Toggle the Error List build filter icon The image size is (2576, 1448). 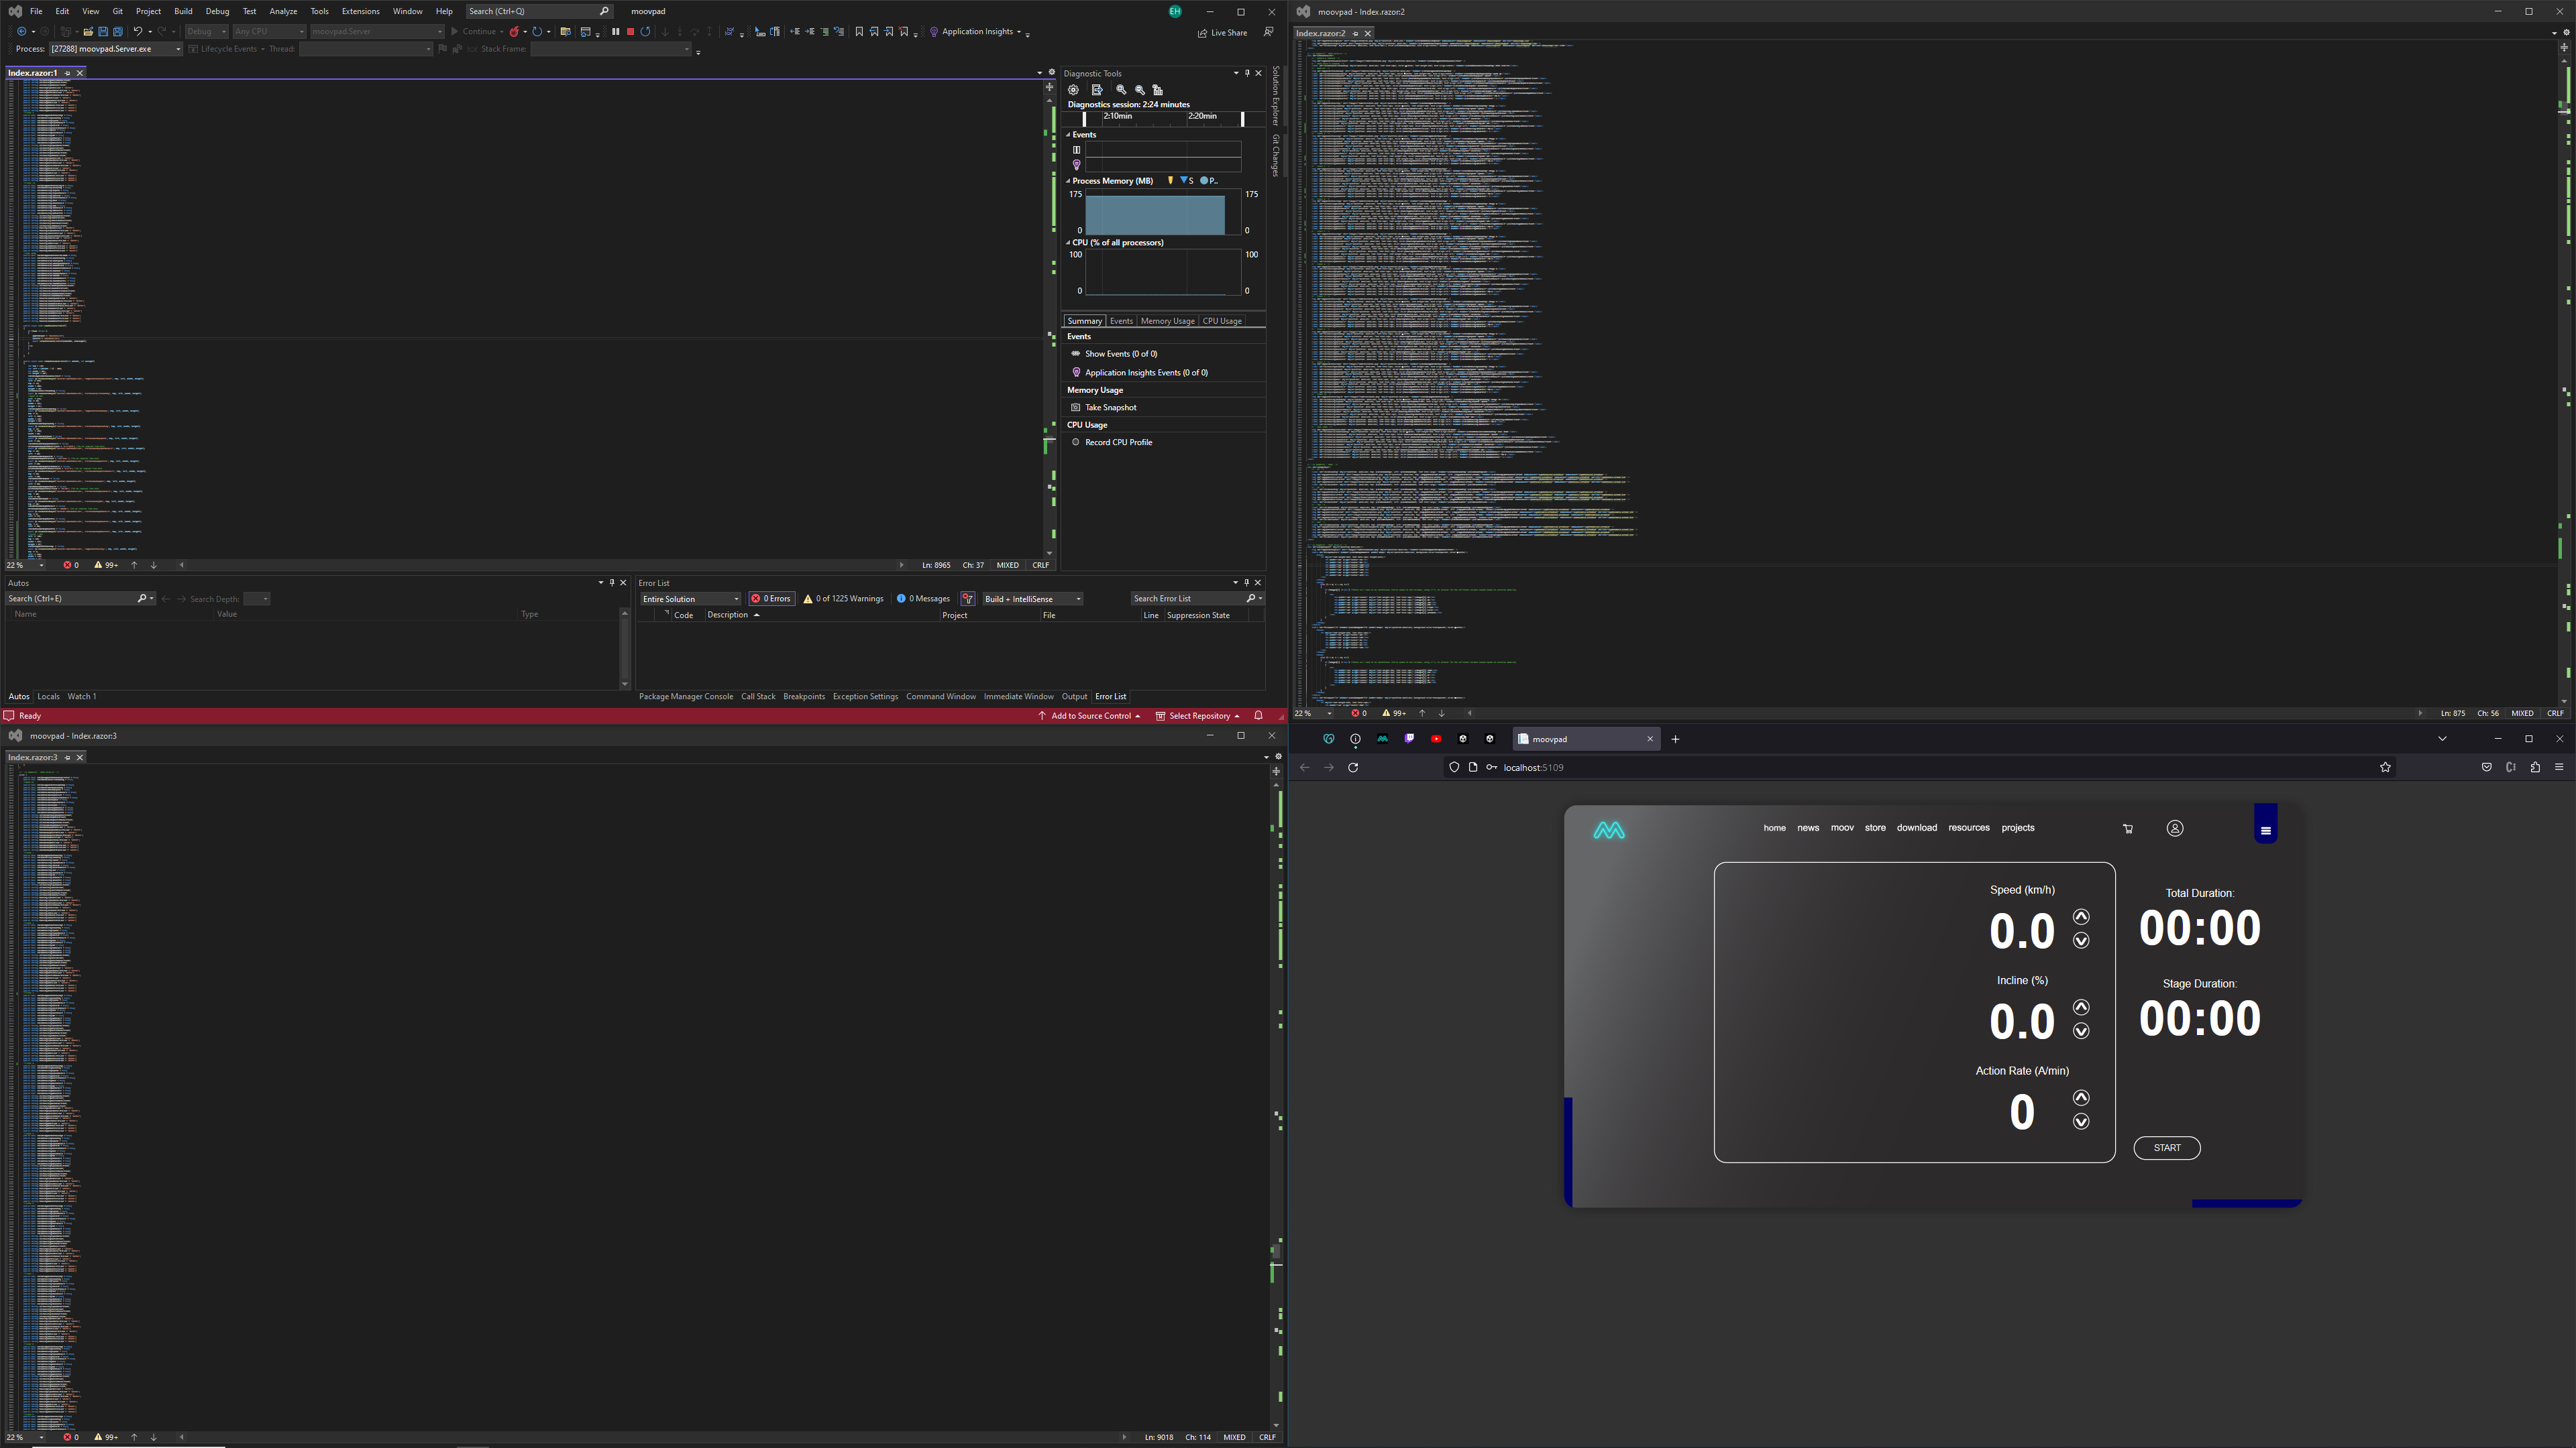(x=967, y=599)
